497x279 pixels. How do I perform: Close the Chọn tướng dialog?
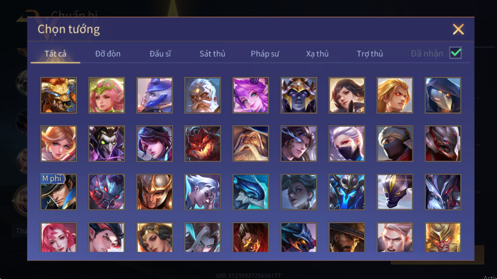(x=458, y=29)
